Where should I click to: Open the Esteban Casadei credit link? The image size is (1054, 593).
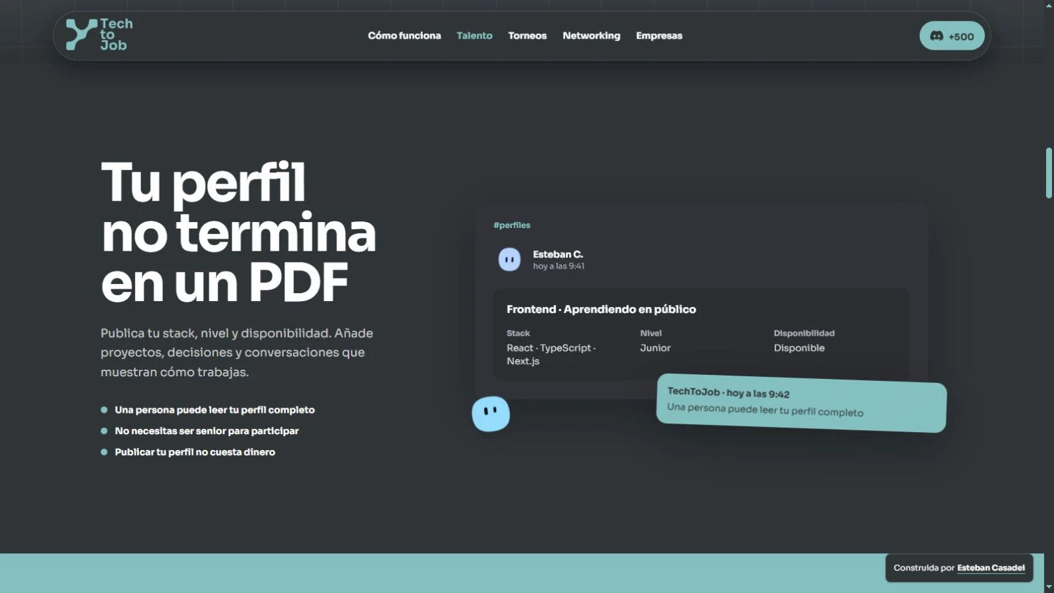[991, 568]
